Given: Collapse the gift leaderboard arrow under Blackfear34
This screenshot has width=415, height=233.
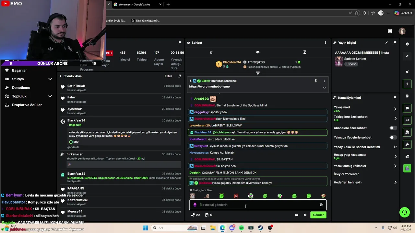Looking at the screenshot, I should click(258, 73).
